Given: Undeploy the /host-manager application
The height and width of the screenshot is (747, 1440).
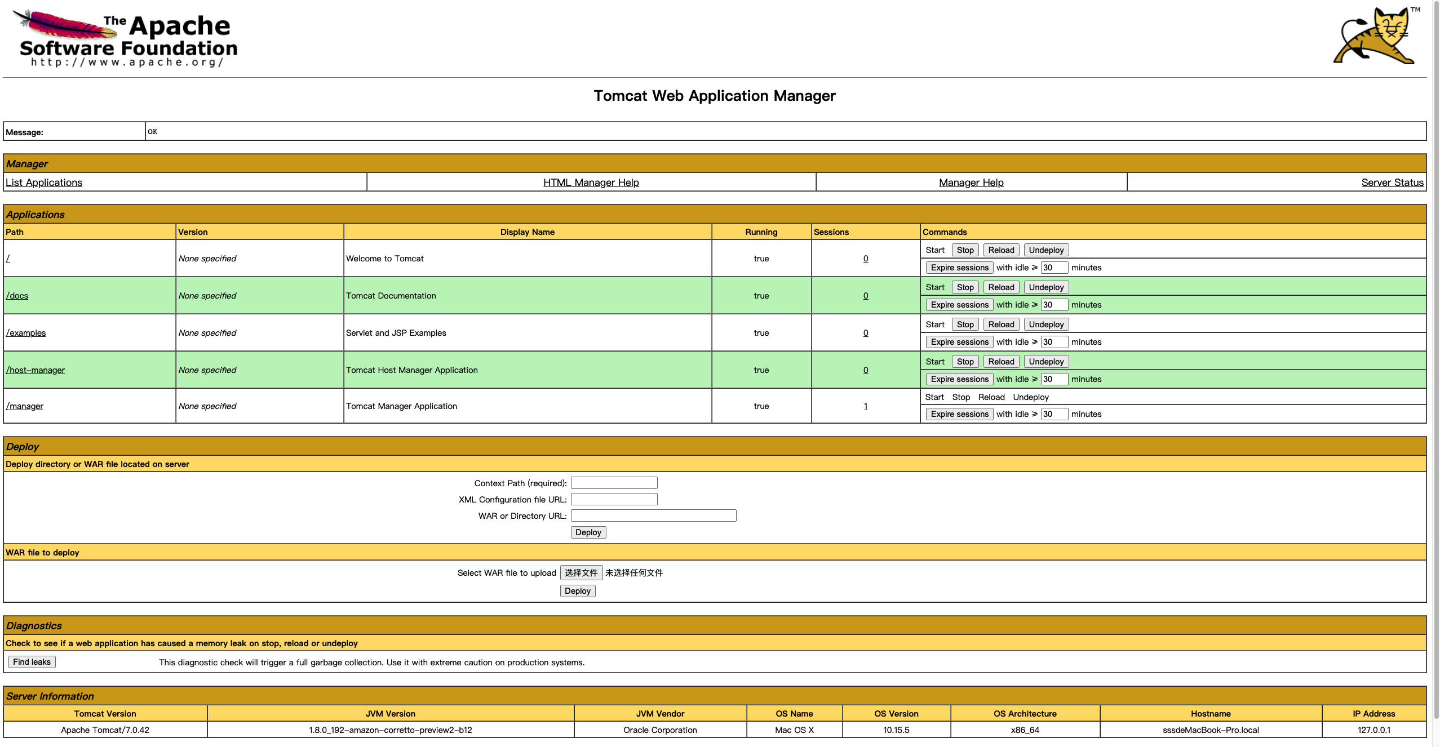Looking at the screenshot, I should (1045, 362).
